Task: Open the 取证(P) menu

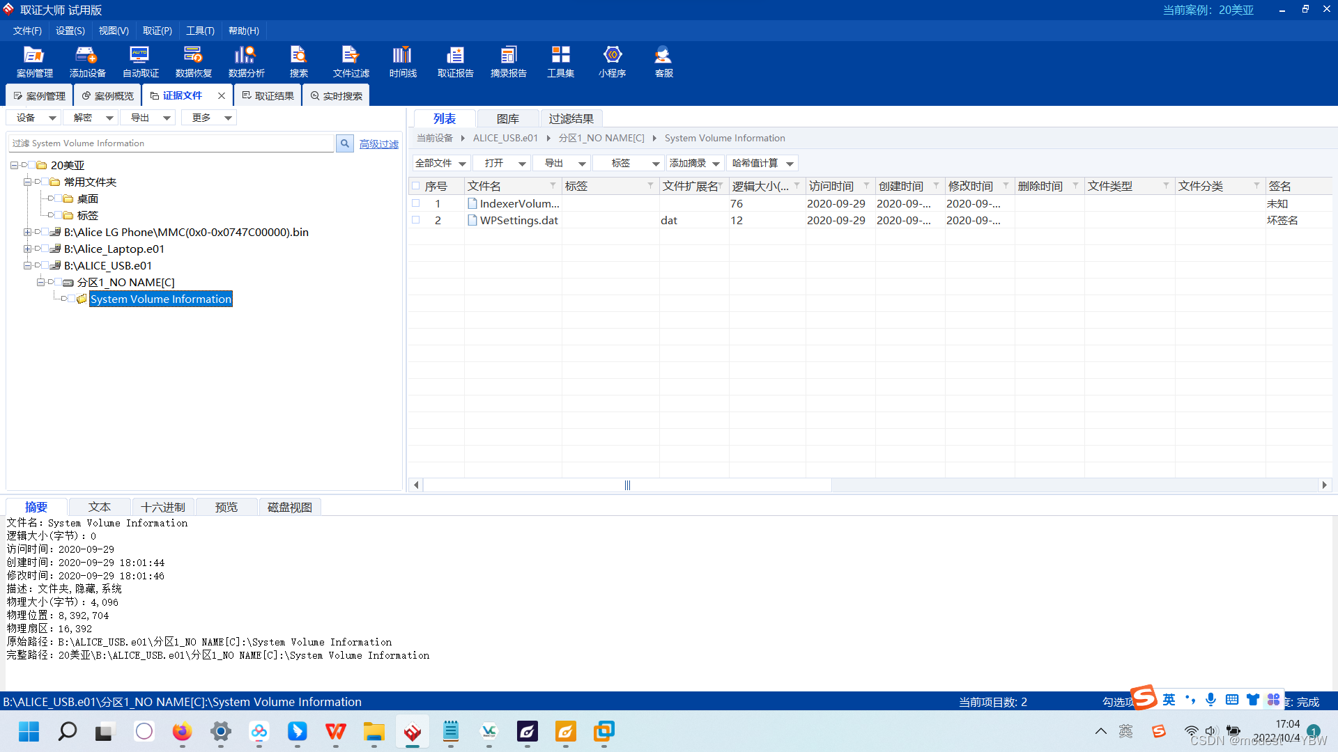Action: [157, 31]
